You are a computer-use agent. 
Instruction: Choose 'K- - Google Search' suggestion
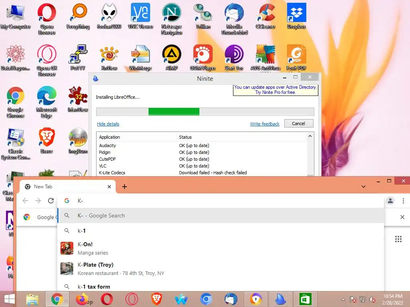221,215
